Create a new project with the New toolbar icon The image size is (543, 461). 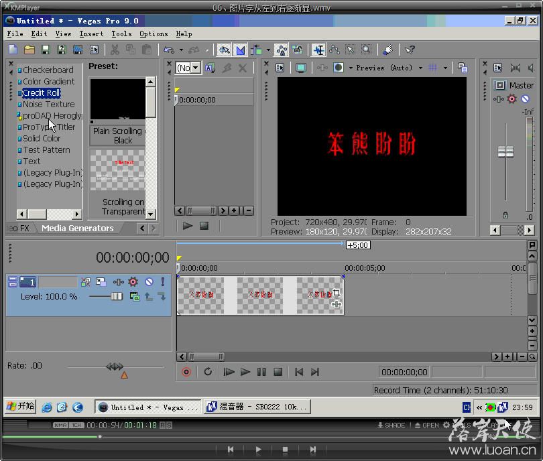point(13,50)
